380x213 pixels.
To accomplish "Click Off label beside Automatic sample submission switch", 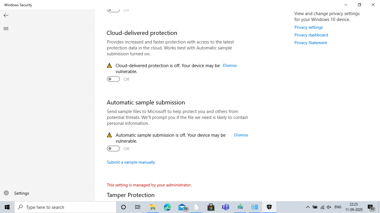I will pos(126,149).
